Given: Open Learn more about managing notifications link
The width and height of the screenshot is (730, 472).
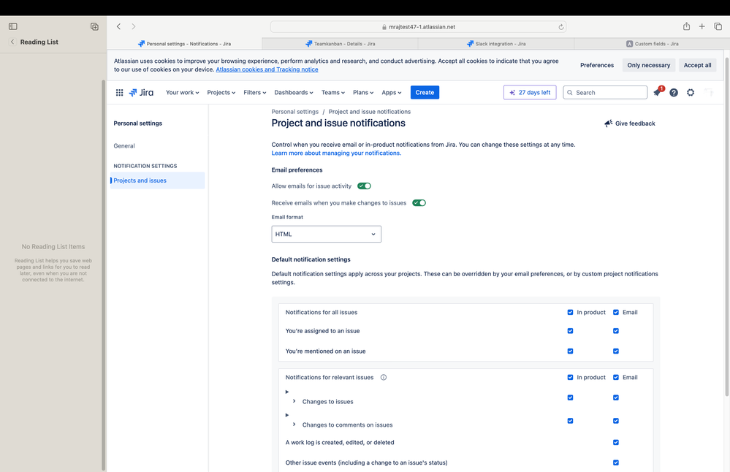Looking at the screenshot, I should coord(336,153).
